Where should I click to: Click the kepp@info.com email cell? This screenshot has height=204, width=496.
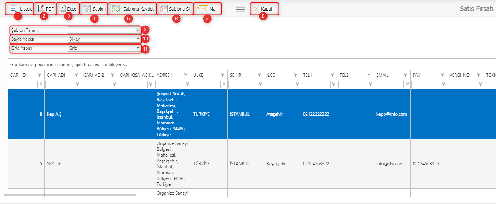point(391,114)
